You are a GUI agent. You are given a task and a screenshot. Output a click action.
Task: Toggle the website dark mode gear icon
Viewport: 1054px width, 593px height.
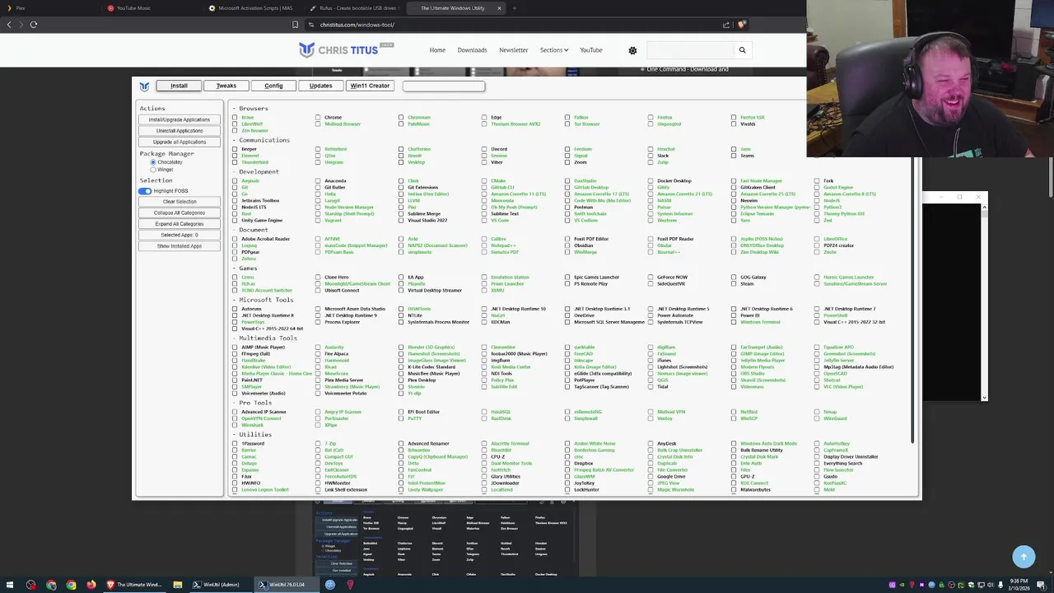pos(632,50)
